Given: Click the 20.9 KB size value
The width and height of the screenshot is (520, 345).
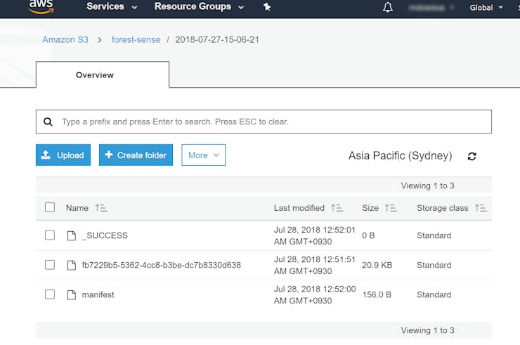Looking at the screenshot, I should tap(377, 265).
